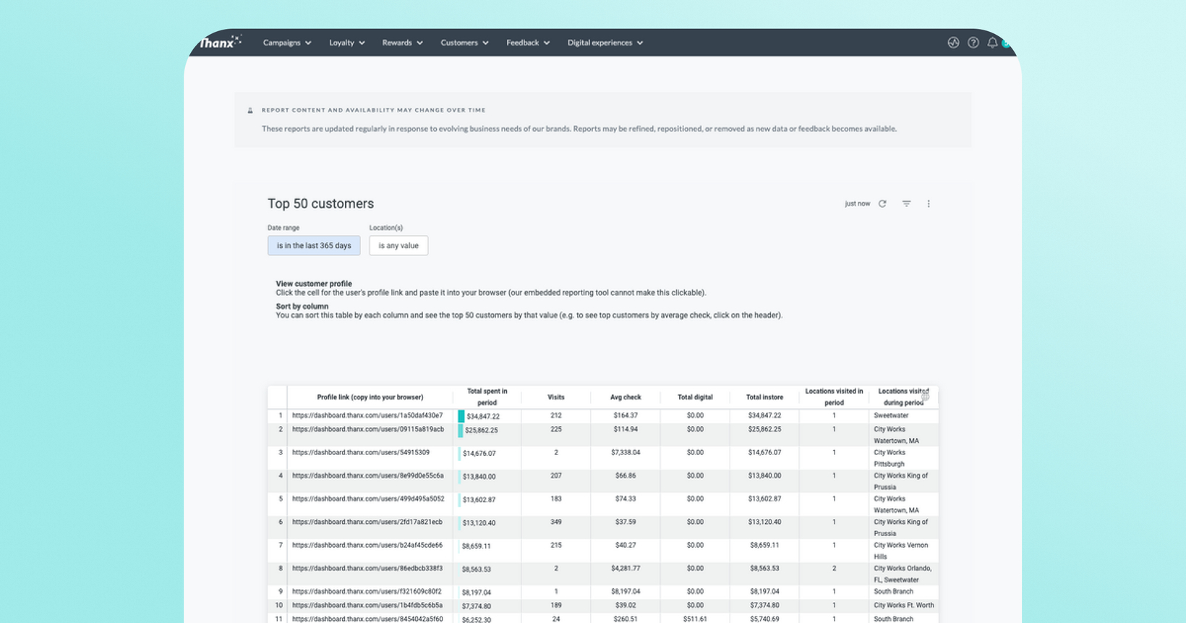Sort table by Total digital column
Screen dimensions: 1186x623
pyautogui.click(x=695, y=397)
